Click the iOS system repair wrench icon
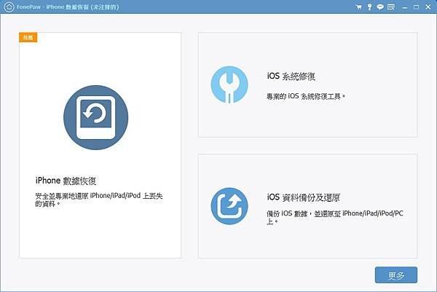 (x=229, y=84)
